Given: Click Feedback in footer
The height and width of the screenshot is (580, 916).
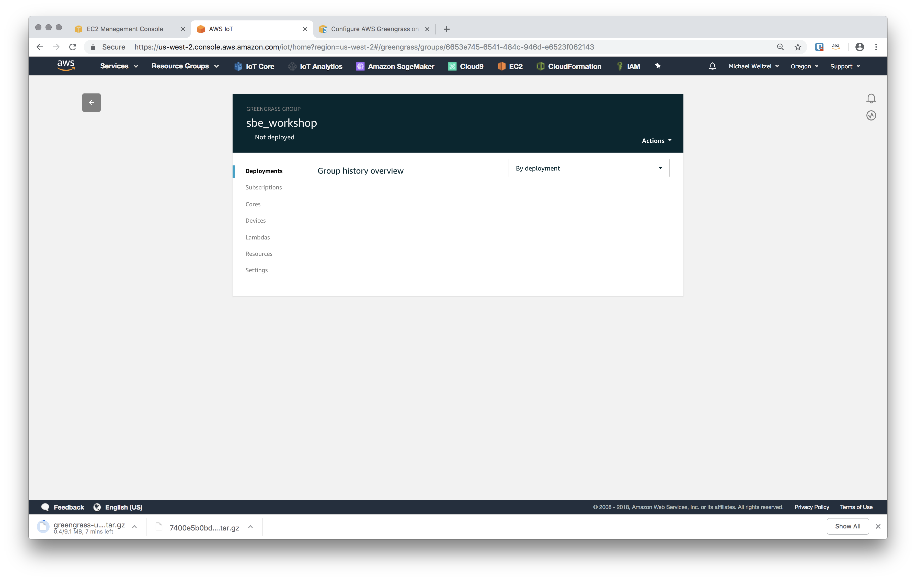Looking at the screenshot, I should coord(63,507).
